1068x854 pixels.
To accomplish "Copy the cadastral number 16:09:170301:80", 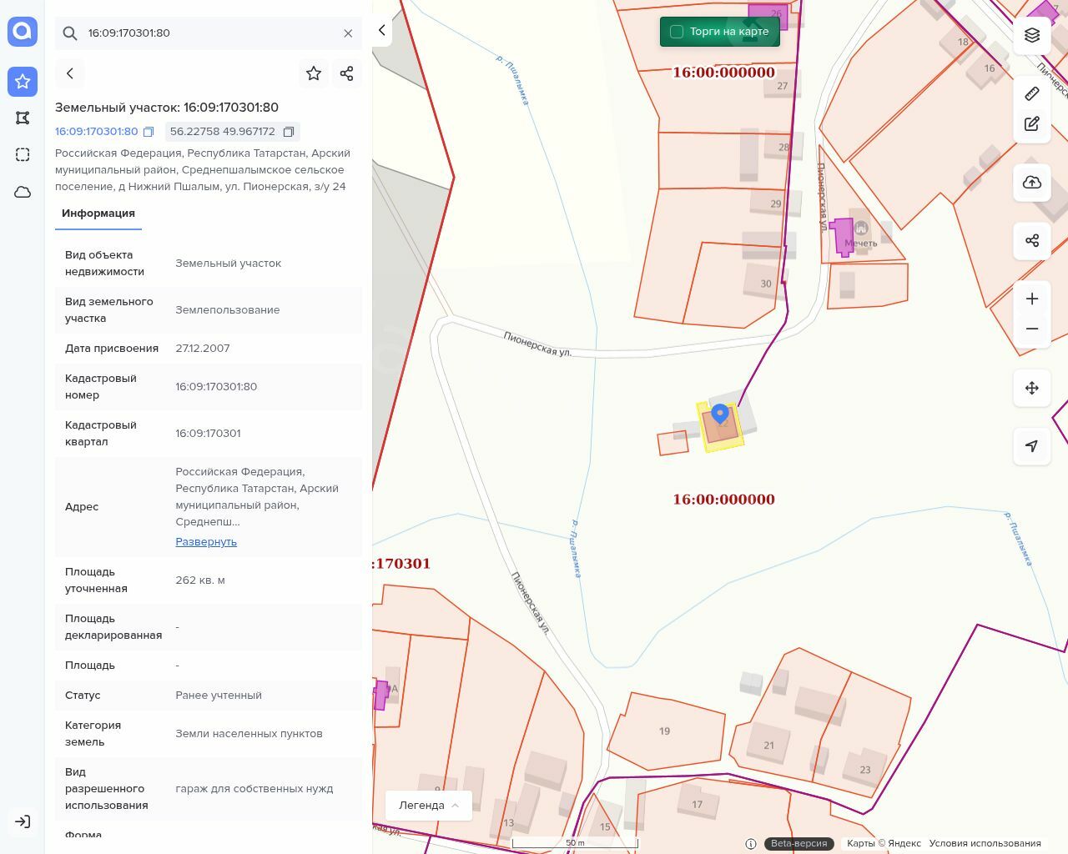I will (149, 132).
